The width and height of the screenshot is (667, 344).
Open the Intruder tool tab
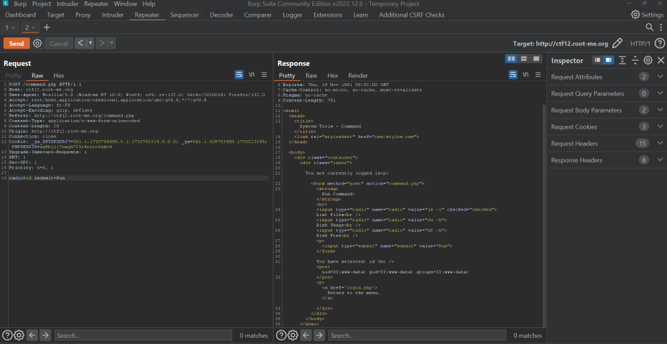point(113,15)
